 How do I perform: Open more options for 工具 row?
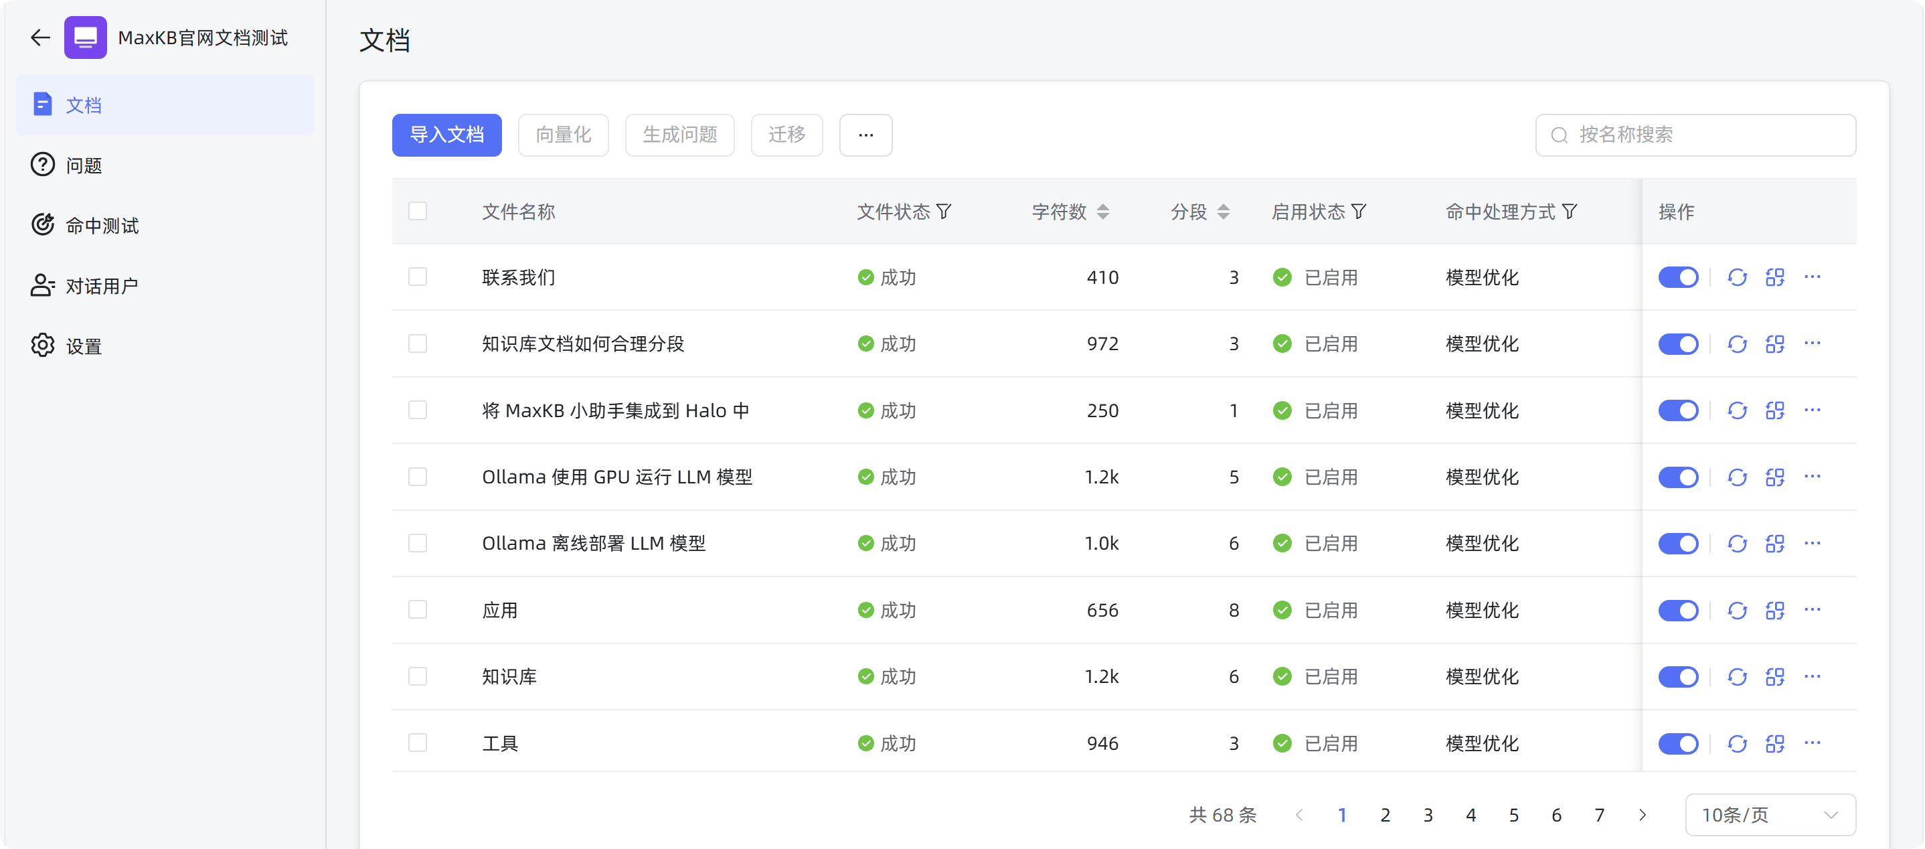coord(1812,743)
